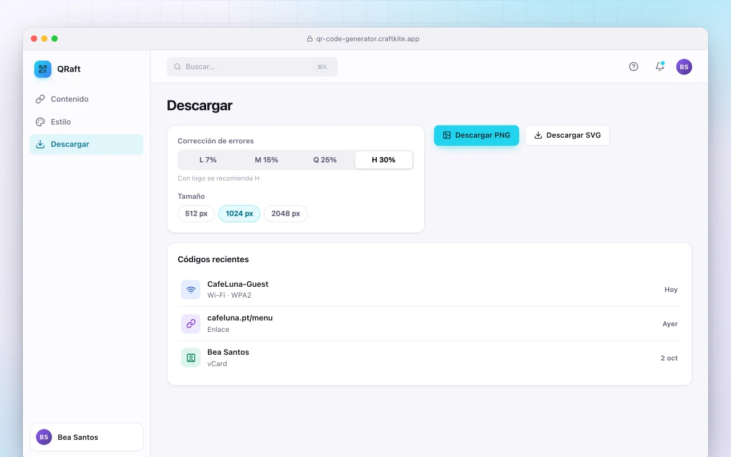
Task: Click the Códigos recientes heading
Action: coord(213,259)
